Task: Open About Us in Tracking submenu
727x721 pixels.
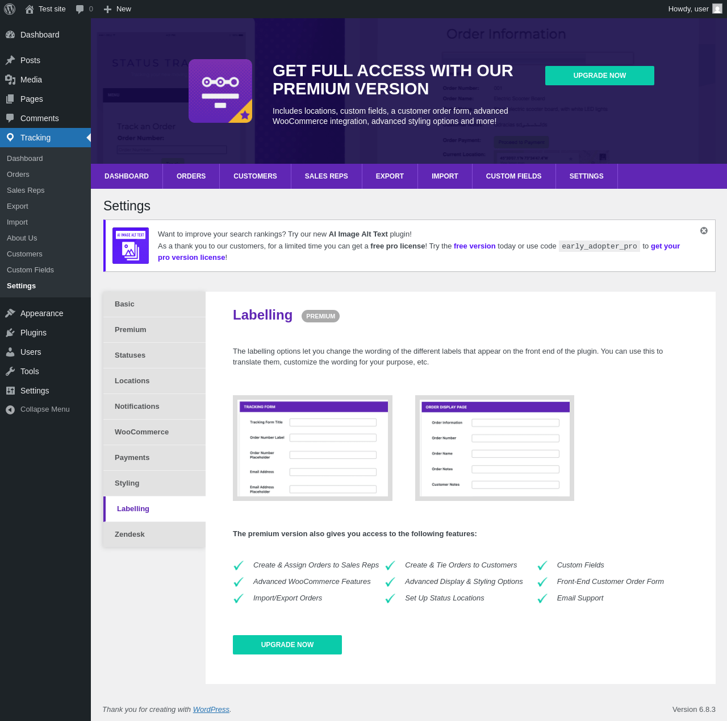Action: click(45, 238)
